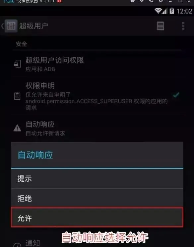The height and width of the screenshot is (247, 194).
Task: Select 允许 in the 自动响应 dialog
Action: click(97, 218)
